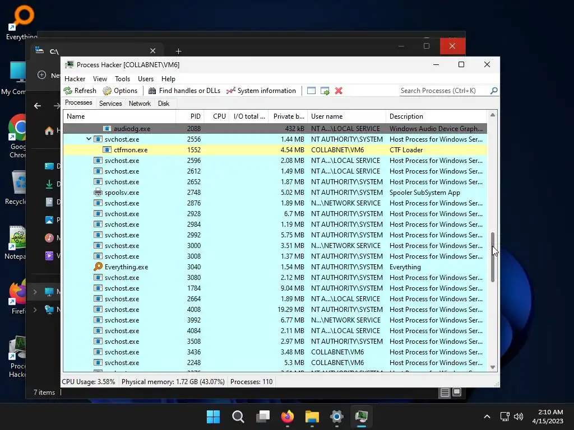Viewport: 574px width, 430px height.
Task: Open Task View on the taskbar
Action: (x=263, y=417)
